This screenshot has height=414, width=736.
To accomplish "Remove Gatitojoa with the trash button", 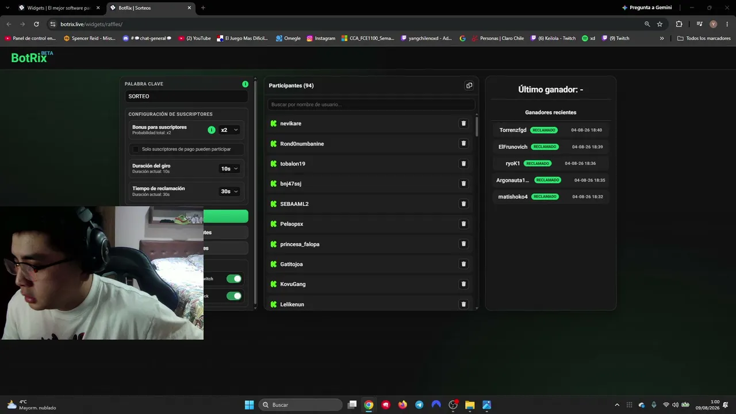I will (463, 264).
